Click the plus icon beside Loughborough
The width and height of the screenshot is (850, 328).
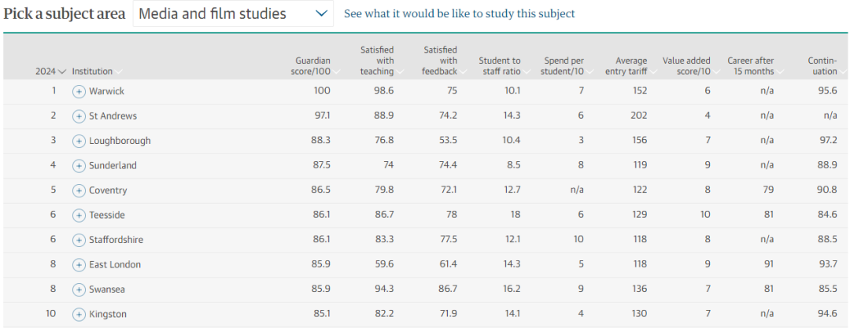tap(79, 142)
